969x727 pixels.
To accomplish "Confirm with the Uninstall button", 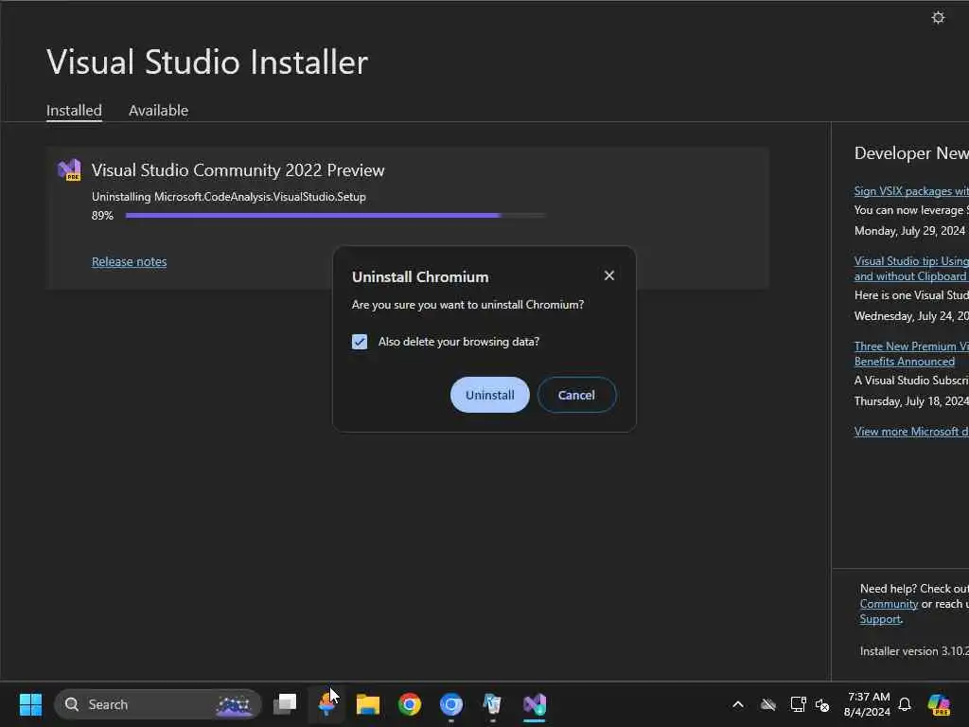I will tap(490, 395).
